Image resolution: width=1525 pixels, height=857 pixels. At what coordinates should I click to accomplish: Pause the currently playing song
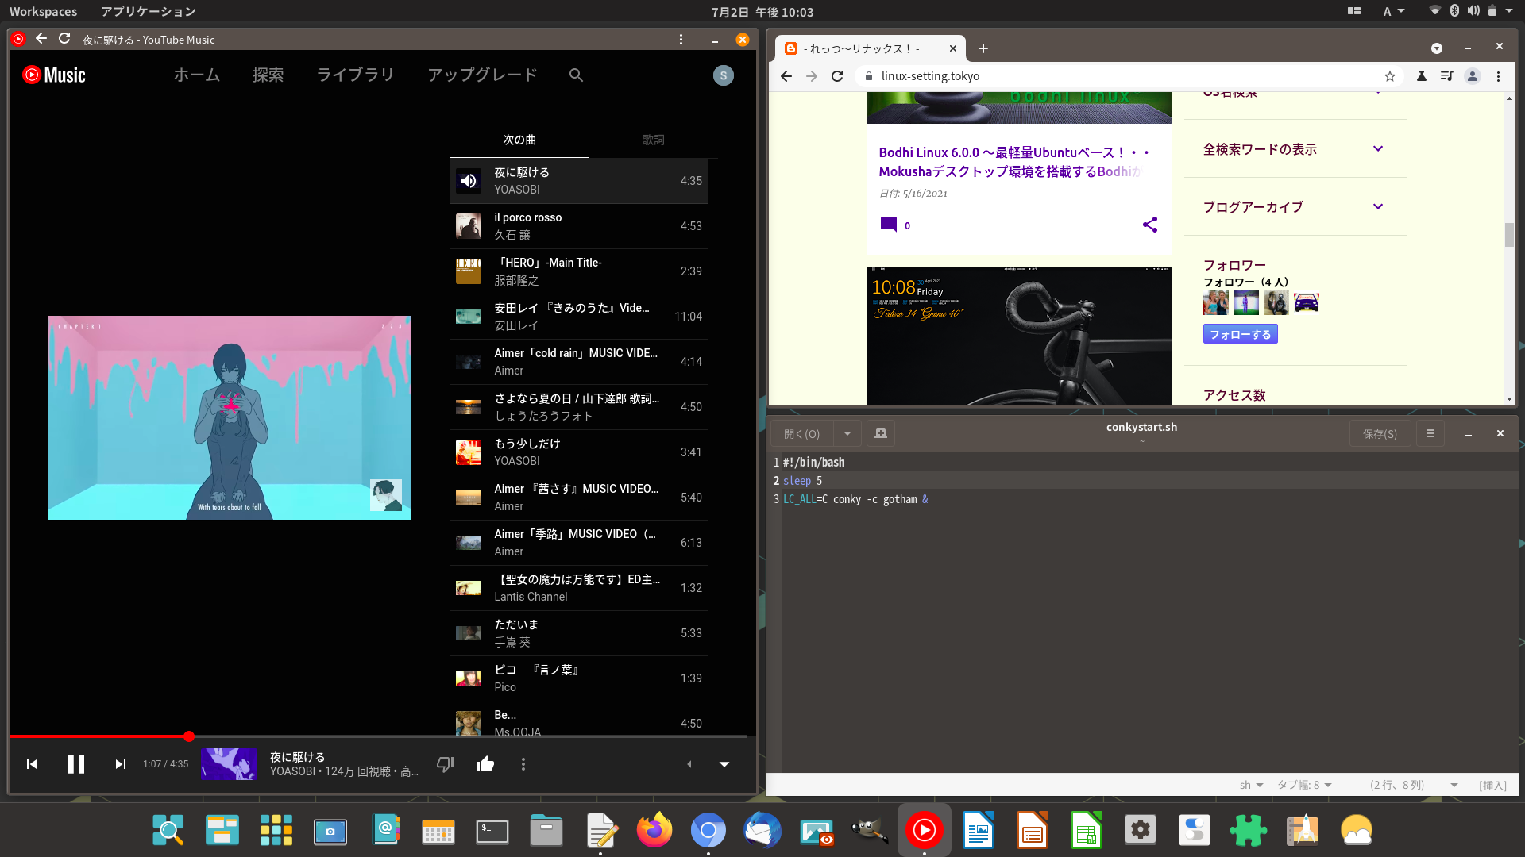pyautogui.click(x=76, y=764)
